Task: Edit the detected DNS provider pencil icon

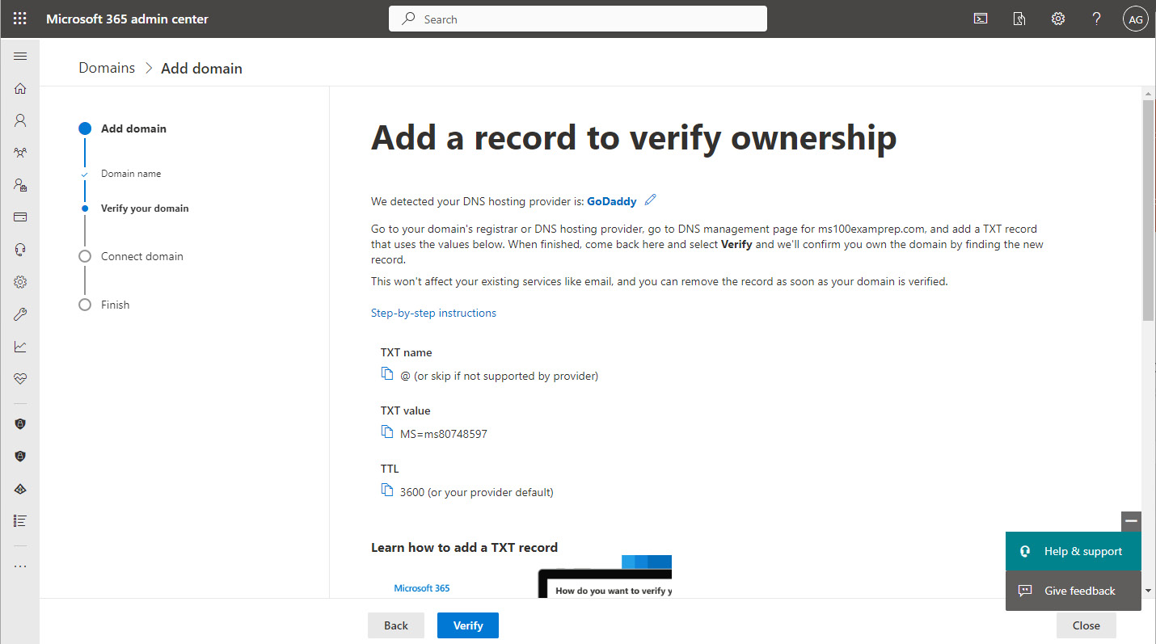Action: point(651,200)
